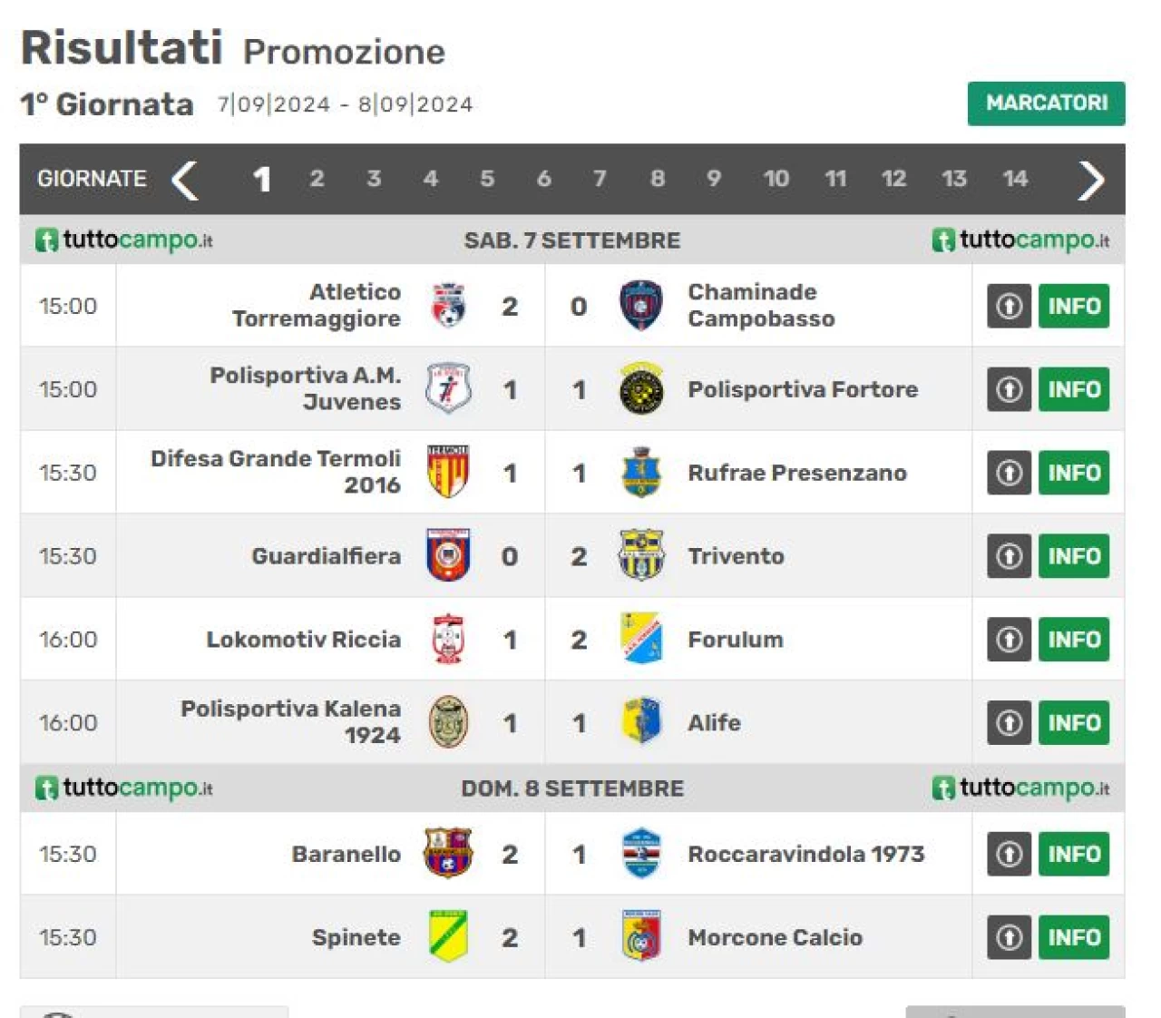
Task: Open the Polisportiva Fortore team link
Action: pyautogui.click(x=803, y=389)
